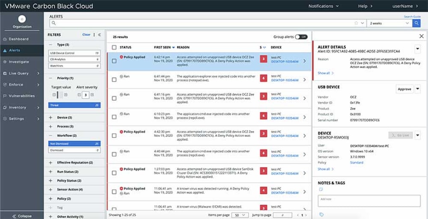Check the 6:41:16 pm alert checkbox
The image size is (428, 219).
114,98
